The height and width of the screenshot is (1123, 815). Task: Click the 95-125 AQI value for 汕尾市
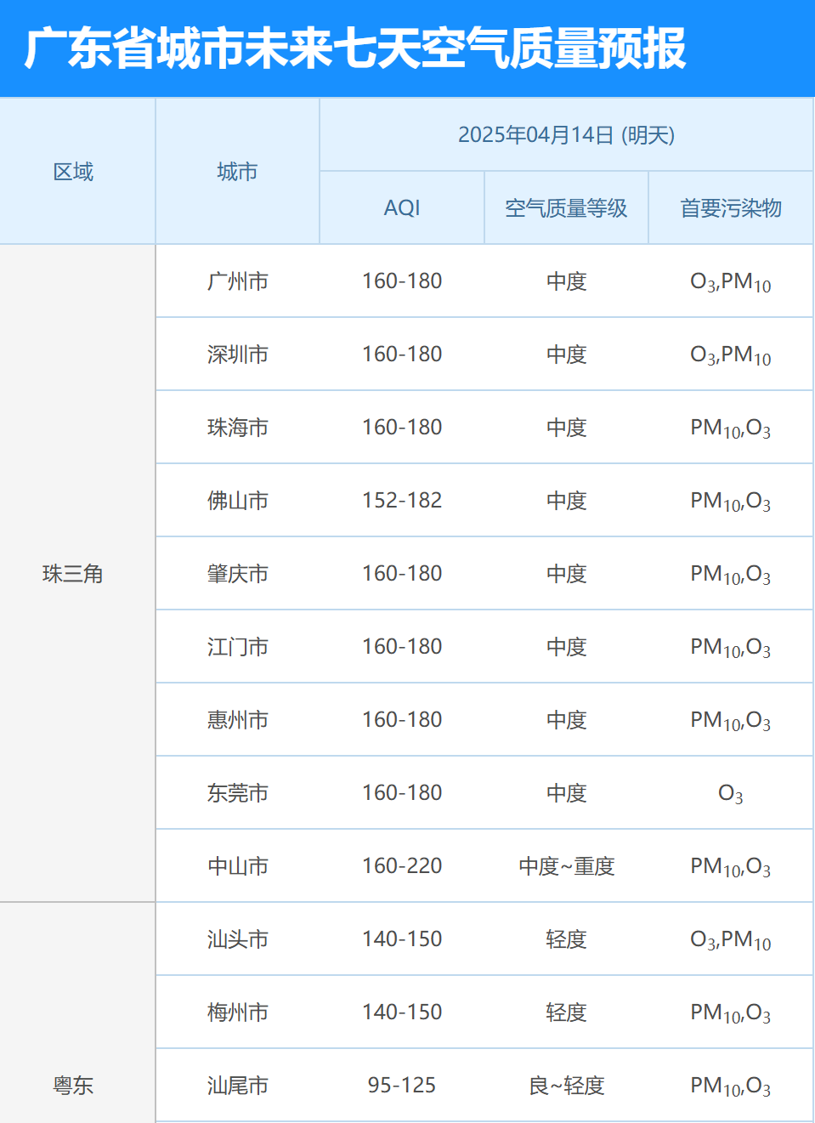click(x=402, y=1086)
